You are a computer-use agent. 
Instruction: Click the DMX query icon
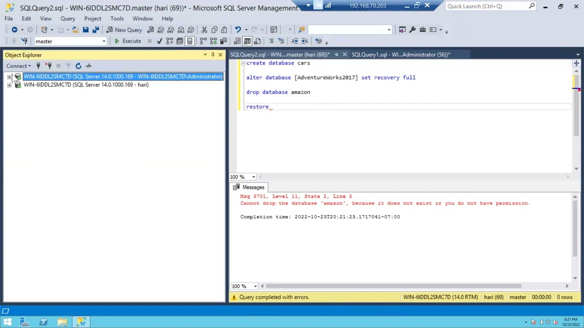pyautogui.click(x=171, y=30)
